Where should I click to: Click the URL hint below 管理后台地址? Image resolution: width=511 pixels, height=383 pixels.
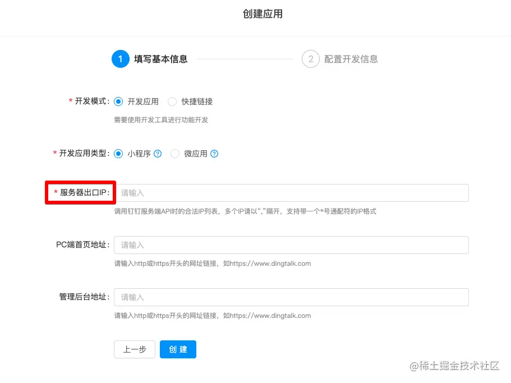[213, 316]
